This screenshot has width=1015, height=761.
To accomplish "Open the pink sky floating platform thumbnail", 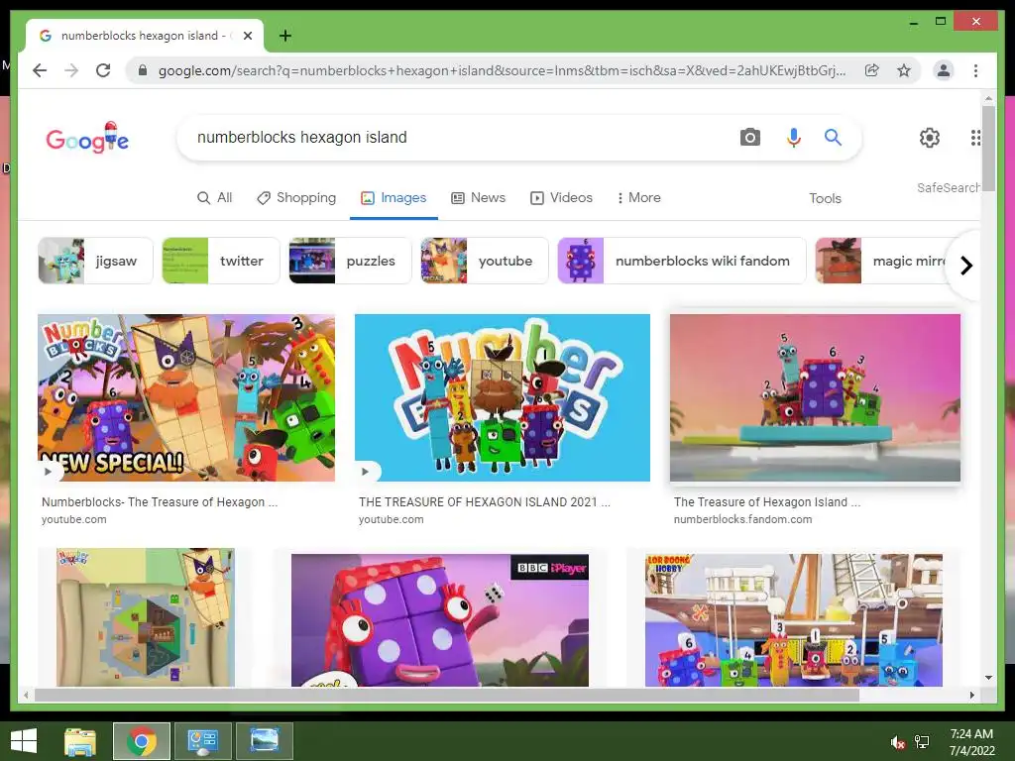I will 815,397.
